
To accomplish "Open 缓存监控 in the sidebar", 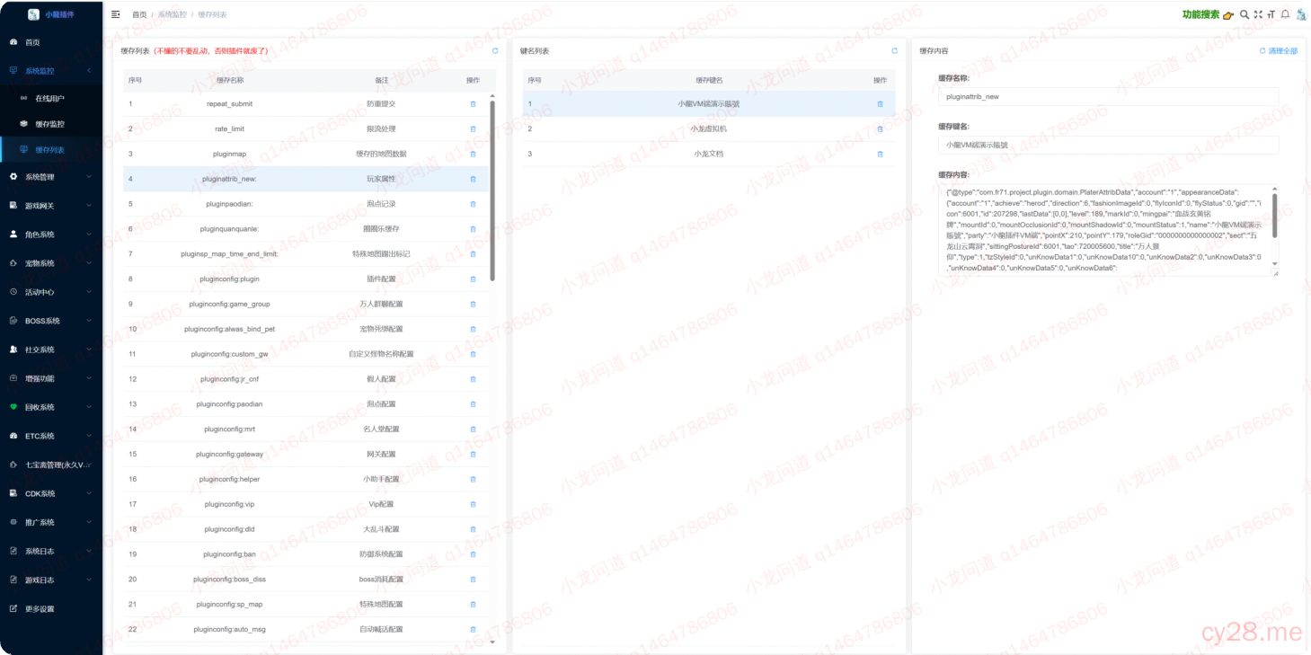I will 49,124.
